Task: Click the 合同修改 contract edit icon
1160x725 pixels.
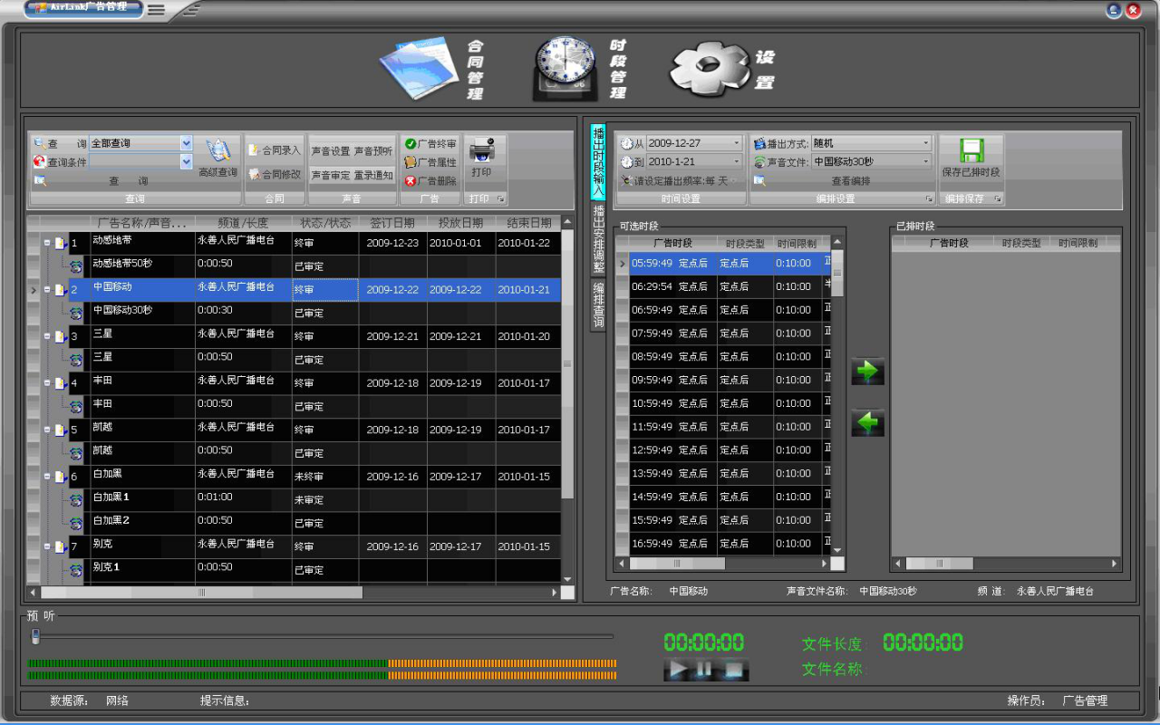Action: (x=254, y=174)
